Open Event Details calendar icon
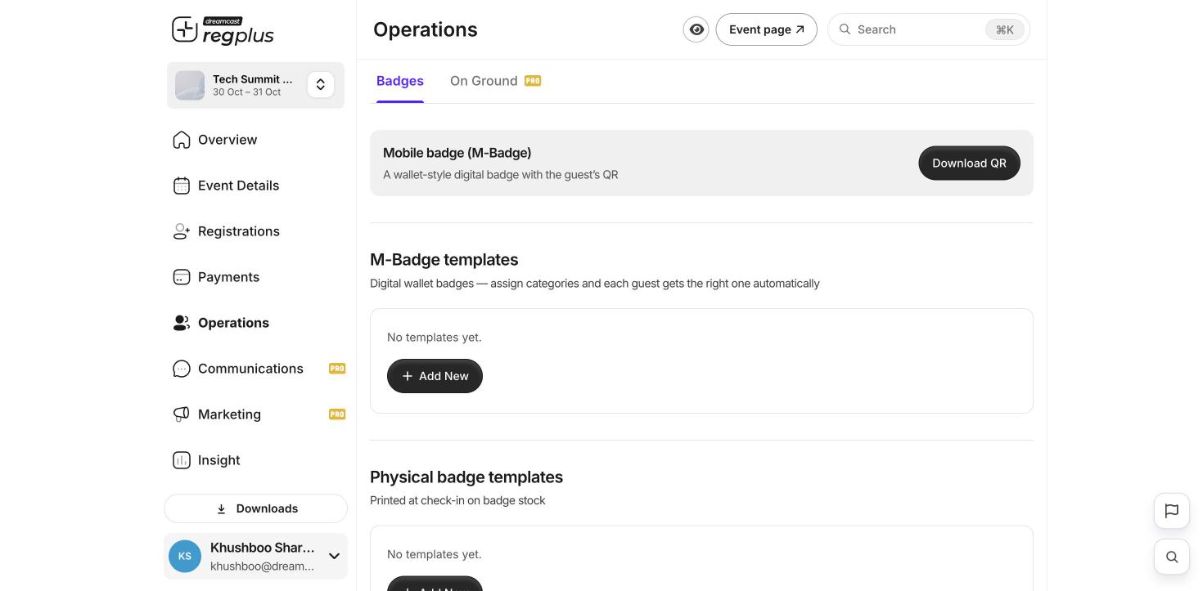Image resolution: width=1203 pixels, height=591 pixels. (182, 186)
